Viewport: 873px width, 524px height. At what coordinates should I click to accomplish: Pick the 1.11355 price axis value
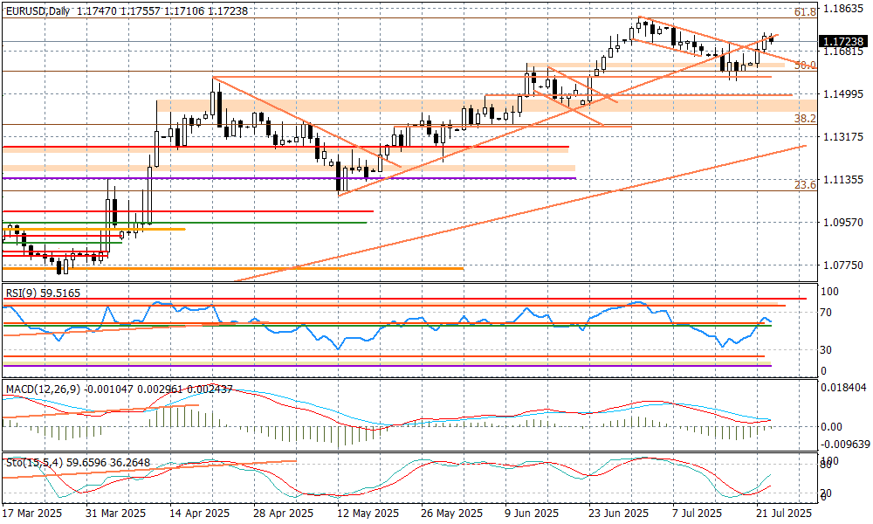pyautogui.click(x=843, y=180)
